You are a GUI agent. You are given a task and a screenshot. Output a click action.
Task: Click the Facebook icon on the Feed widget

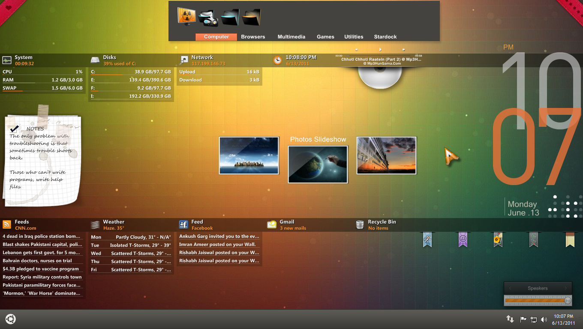[x=183, y=224]
